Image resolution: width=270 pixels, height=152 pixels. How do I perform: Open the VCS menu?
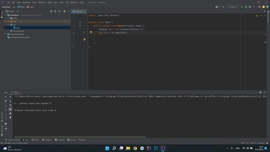tap(67, 3)
